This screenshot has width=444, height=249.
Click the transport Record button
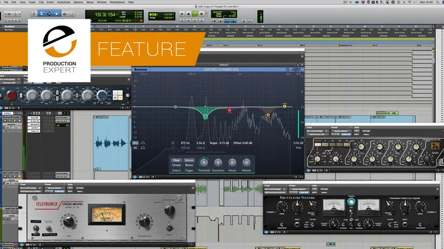[x=201, y=13]
